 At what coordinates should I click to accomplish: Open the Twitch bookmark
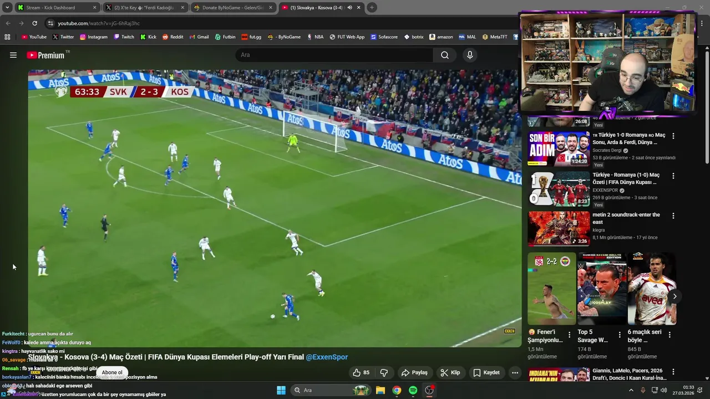pos(124,37)
